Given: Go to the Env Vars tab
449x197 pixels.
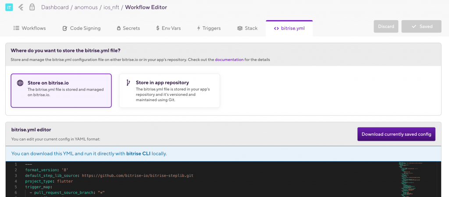Looking at the screenshot, I should click(x=168, y=28).
